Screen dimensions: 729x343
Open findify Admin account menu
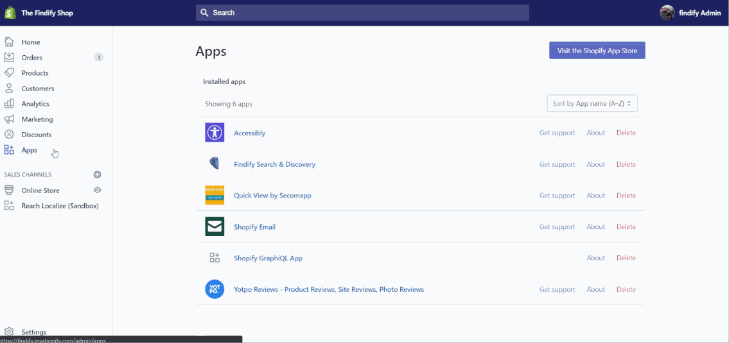(690, 13)
